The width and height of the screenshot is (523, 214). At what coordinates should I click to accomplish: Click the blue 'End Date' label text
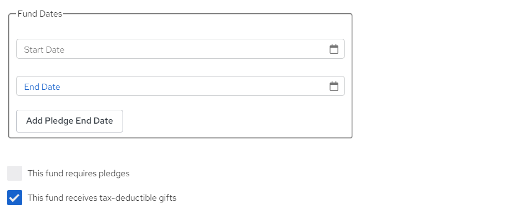42,87
